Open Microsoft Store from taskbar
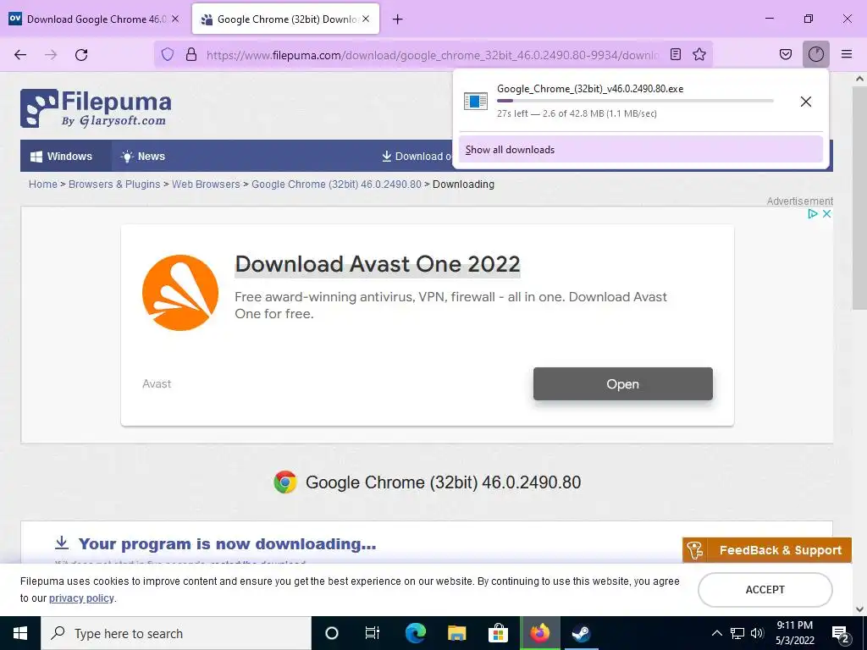867x650 pixels. 498,633
